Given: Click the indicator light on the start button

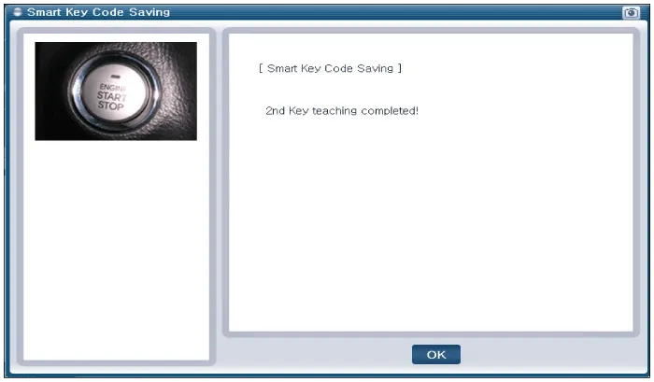Looking at the screenshot, I should coord(116,77).
